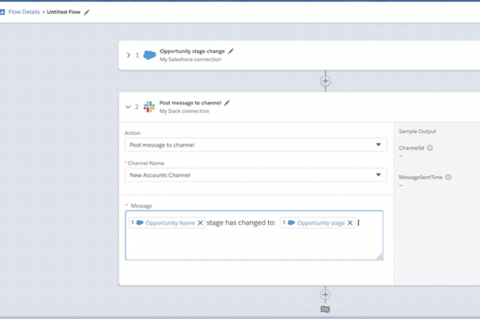Screen dimensions: 480x319
Task: Collapse step 2 Post message to channel
Action: [128, 107]
